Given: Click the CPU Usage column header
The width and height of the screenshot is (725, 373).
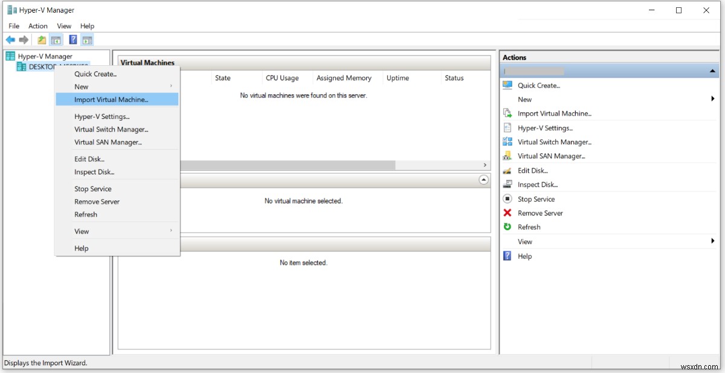Looking at the screenshot, I should click(282, 78).
